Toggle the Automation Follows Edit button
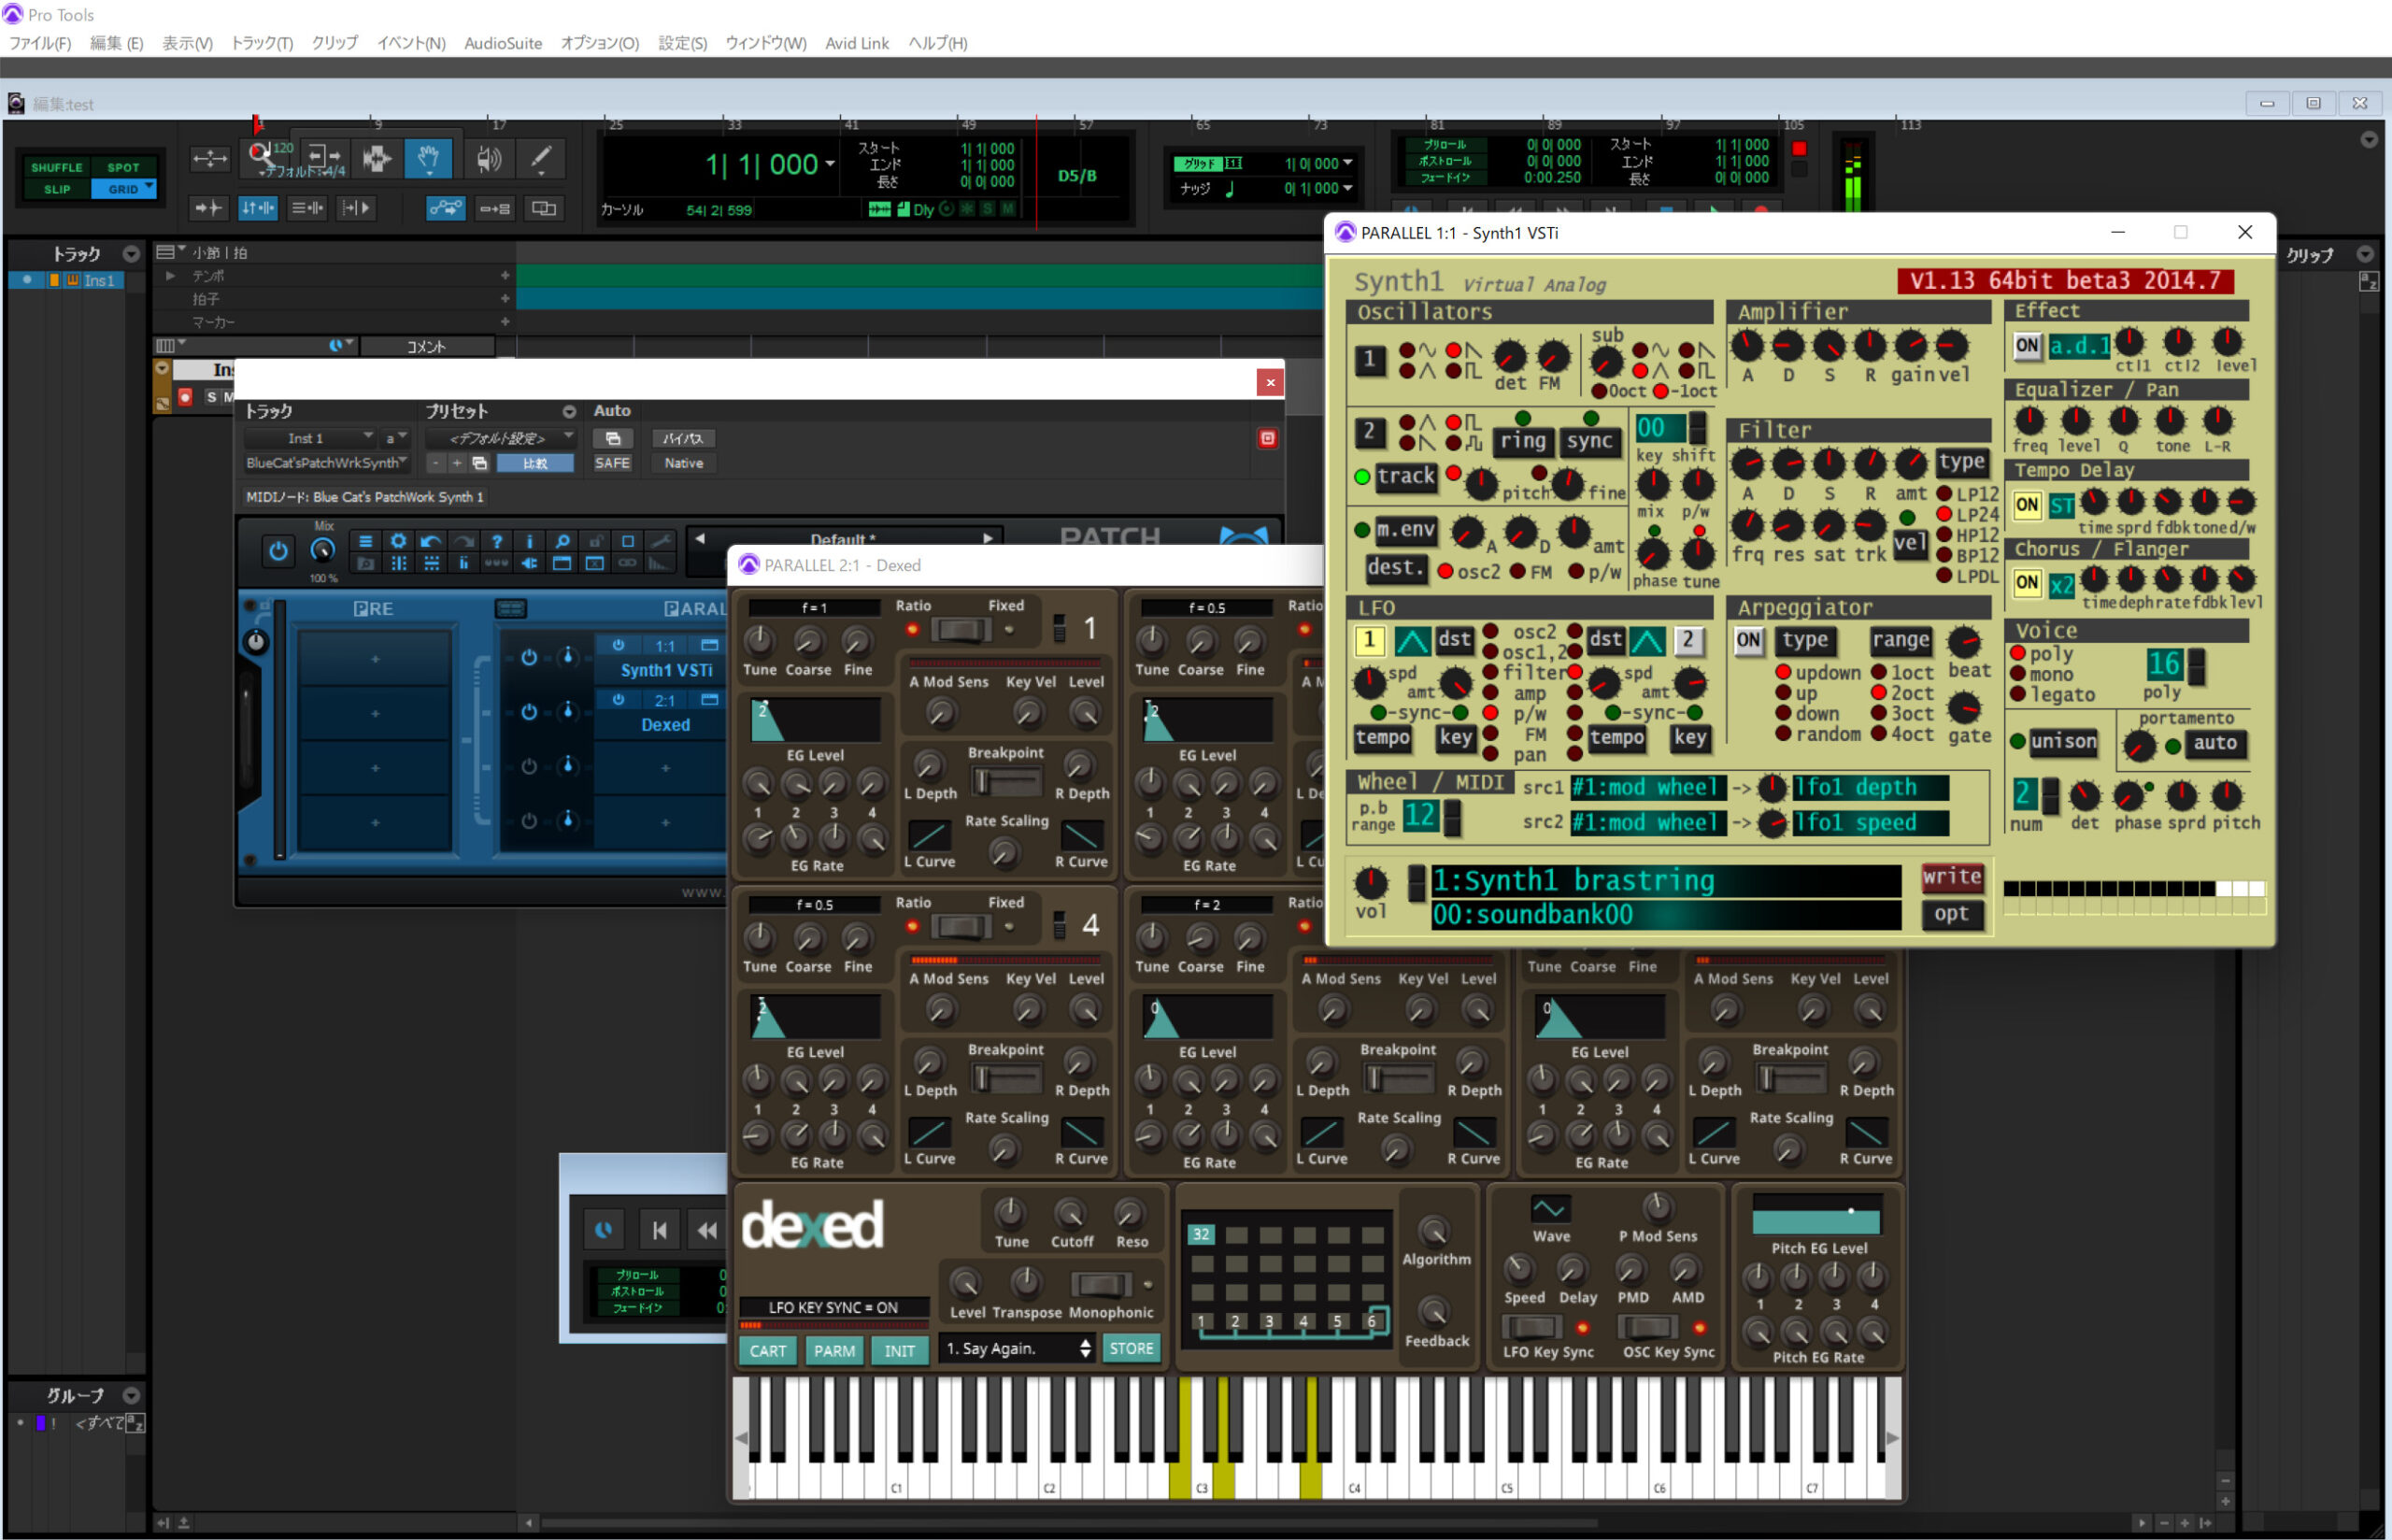Screen dimensions: 2392x1540 (x=446, y=208)
